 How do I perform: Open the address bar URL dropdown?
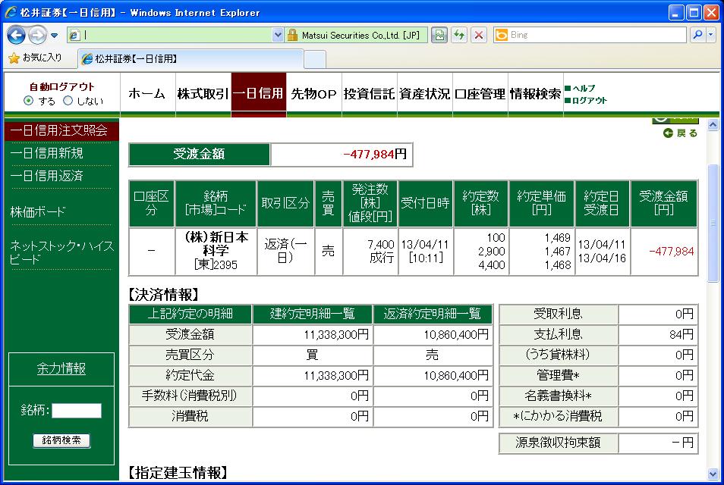pyautogui.click(x=278, y=35)
